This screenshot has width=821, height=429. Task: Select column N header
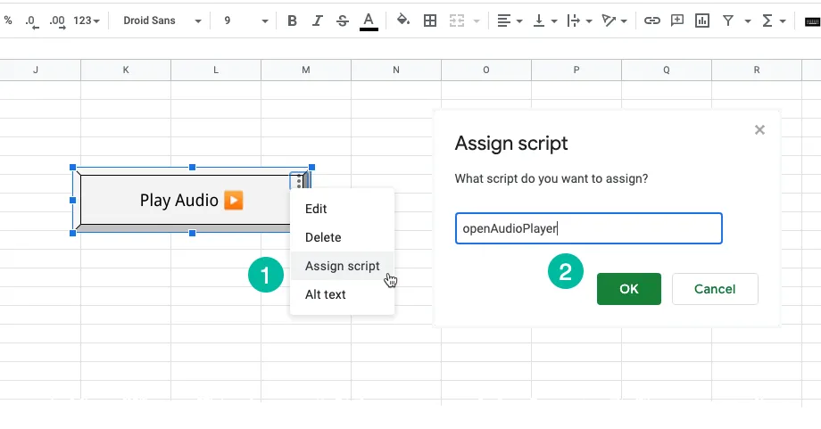tap(396, 70)
